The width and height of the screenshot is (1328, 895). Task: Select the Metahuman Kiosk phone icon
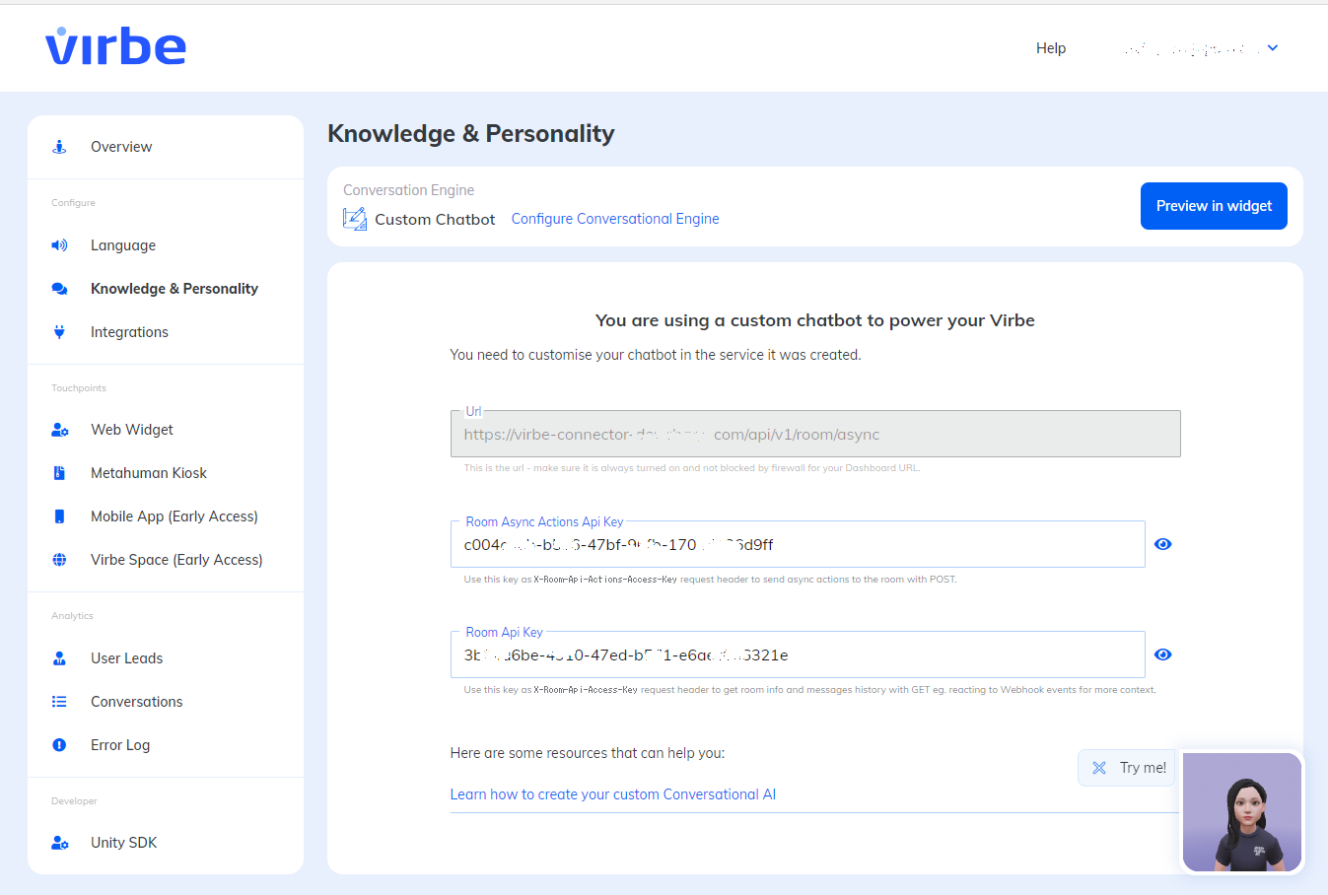click(59, 472)
